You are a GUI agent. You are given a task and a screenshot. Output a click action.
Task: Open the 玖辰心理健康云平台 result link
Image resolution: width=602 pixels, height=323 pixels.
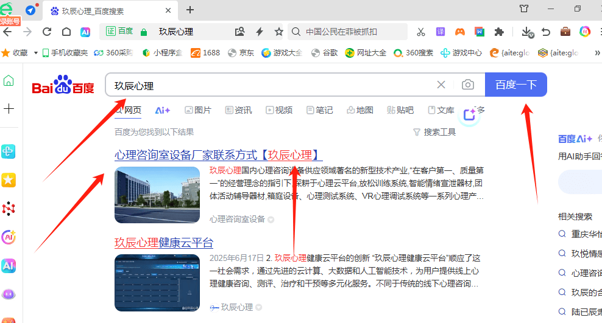point(164,243)
